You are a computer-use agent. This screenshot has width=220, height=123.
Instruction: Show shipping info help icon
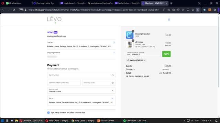pos(134,69)
